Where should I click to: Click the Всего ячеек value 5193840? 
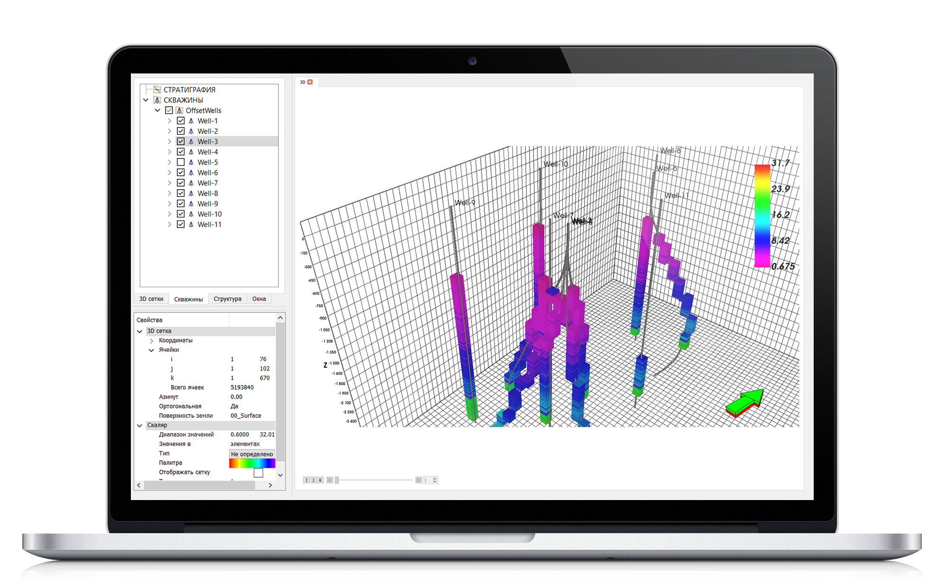(x=242, y=387)
